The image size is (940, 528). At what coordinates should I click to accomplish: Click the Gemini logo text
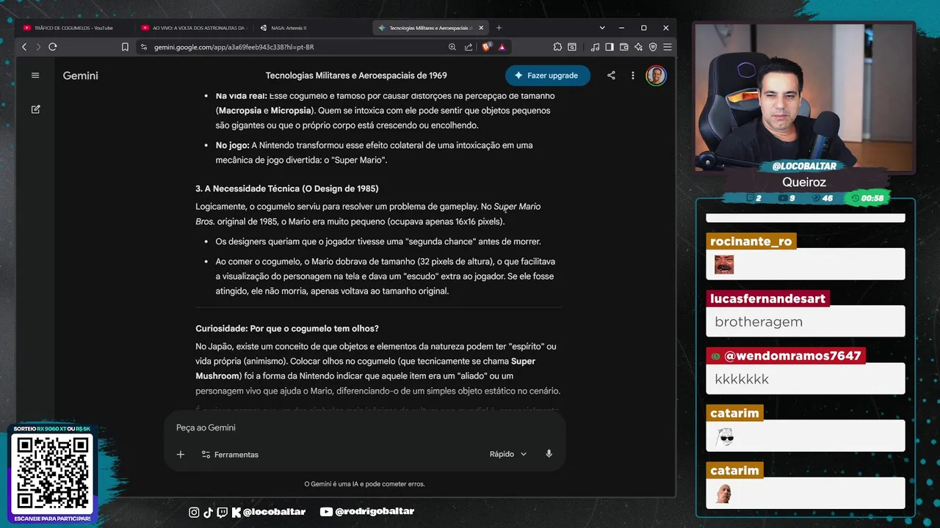81,76
